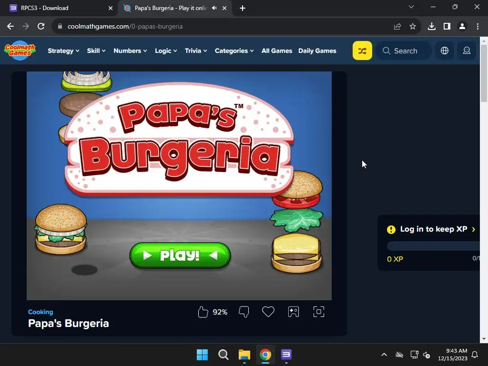This screenshot has width=488, height=366.
Task: Click the address bar URL
Action: 125,27
